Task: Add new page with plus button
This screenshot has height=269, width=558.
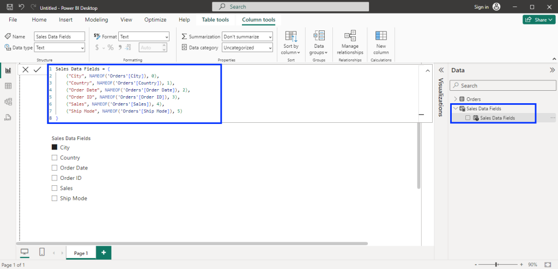Action: coord(104,252)
